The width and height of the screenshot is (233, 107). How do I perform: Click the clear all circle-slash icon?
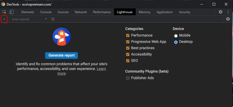[53, 19]
